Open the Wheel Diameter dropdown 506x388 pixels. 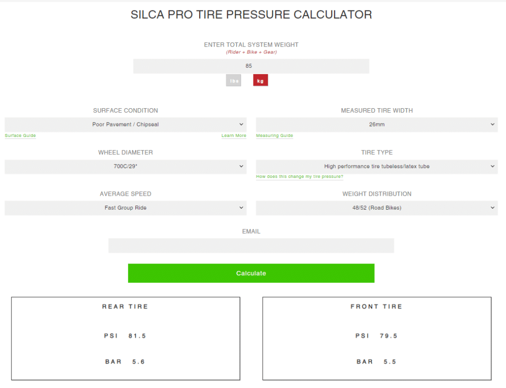[x=126, y=166]
